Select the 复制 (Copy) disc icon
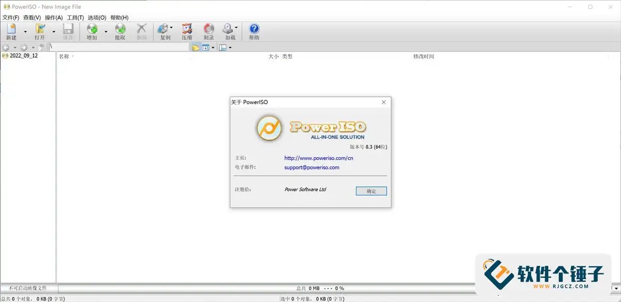The image size is (621, 302). click(x=165, y=32)
